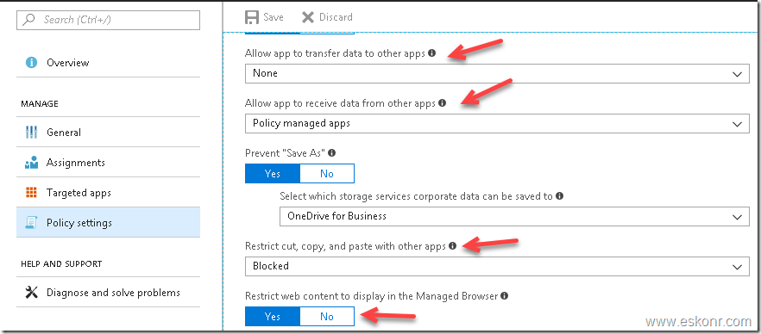The image size is (761, 334).
Task: Click the General sliders icon
Action: point(31,133)
